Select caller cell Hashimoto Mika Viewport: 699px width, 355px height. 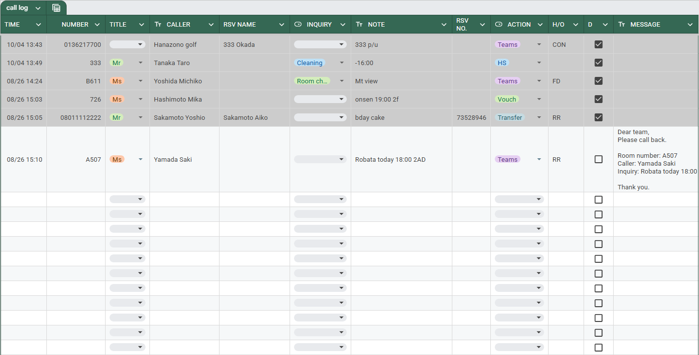184,99
